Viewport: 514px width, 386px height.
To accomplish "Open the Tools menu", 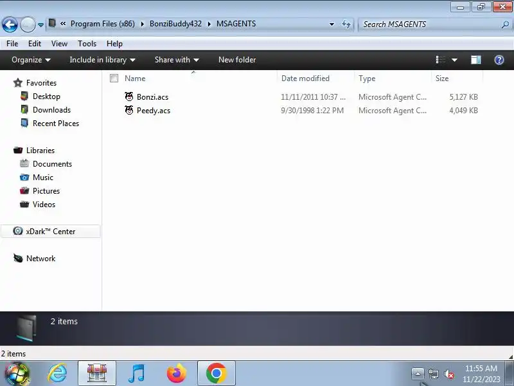I will pyautogui.click(x=87, y=44).
